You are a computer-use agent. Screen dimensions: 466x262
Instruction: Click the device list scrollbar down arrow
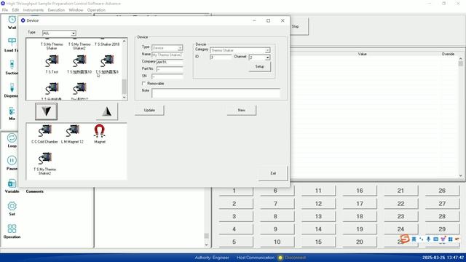(x=125, y=98)
